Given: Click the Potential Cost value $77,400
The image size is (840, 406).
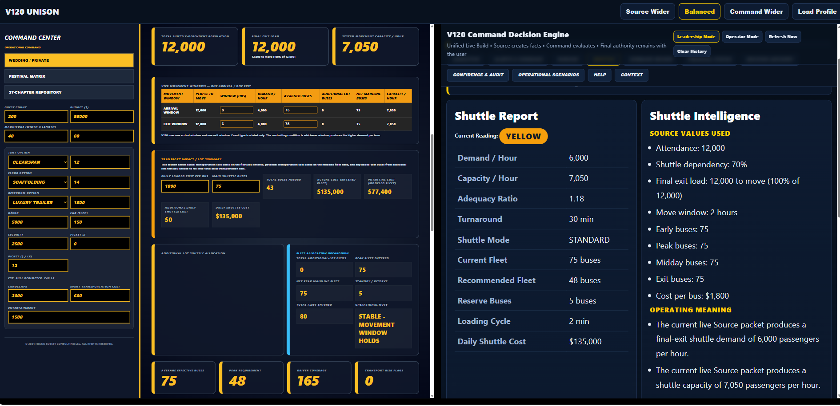Looking at the screenshot, I should point(380,192).
